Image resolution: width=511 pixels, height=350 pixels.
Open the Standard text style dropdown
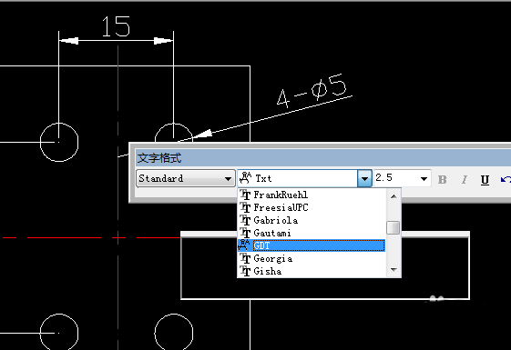[185, 178]
